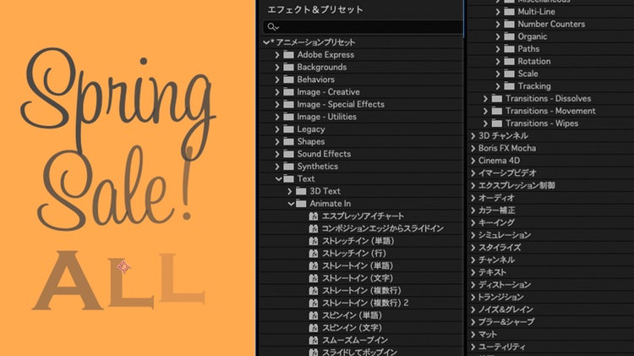
Task: Select the ストレートイン (複数行) preset
Action: [361, 290]
